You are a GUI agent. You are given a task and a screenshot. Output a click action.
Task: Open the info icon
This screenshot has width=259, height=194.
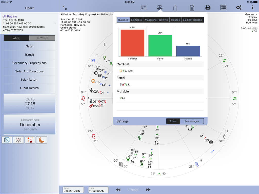(252, 8)
